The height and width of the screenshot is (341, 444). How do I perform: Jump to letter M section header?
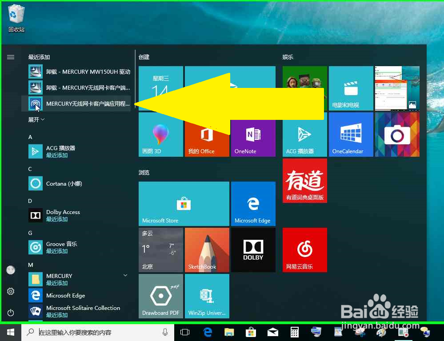(x=31, y=265)
